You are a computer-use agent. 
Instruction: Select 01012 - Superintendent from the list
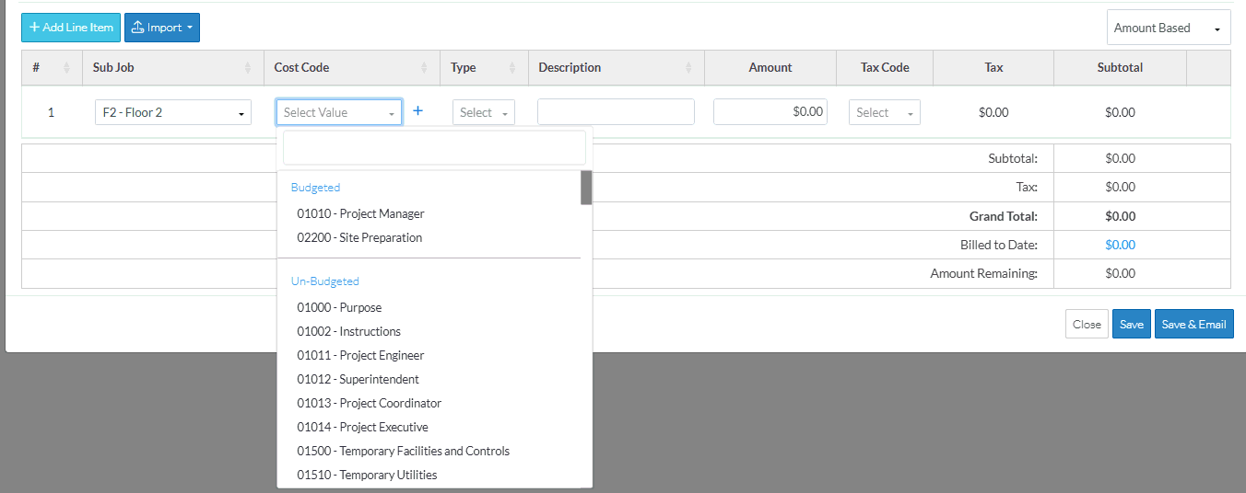(358, 379)
